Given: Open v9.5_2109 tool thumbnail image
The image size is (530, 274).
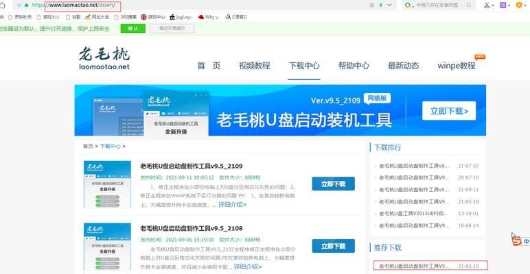Looking at the screenshot, I should point(107,184).
